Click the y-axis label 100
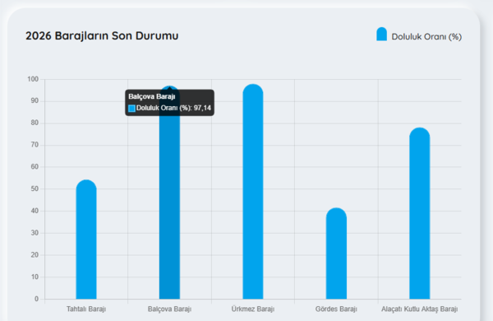 click(33, 79)
